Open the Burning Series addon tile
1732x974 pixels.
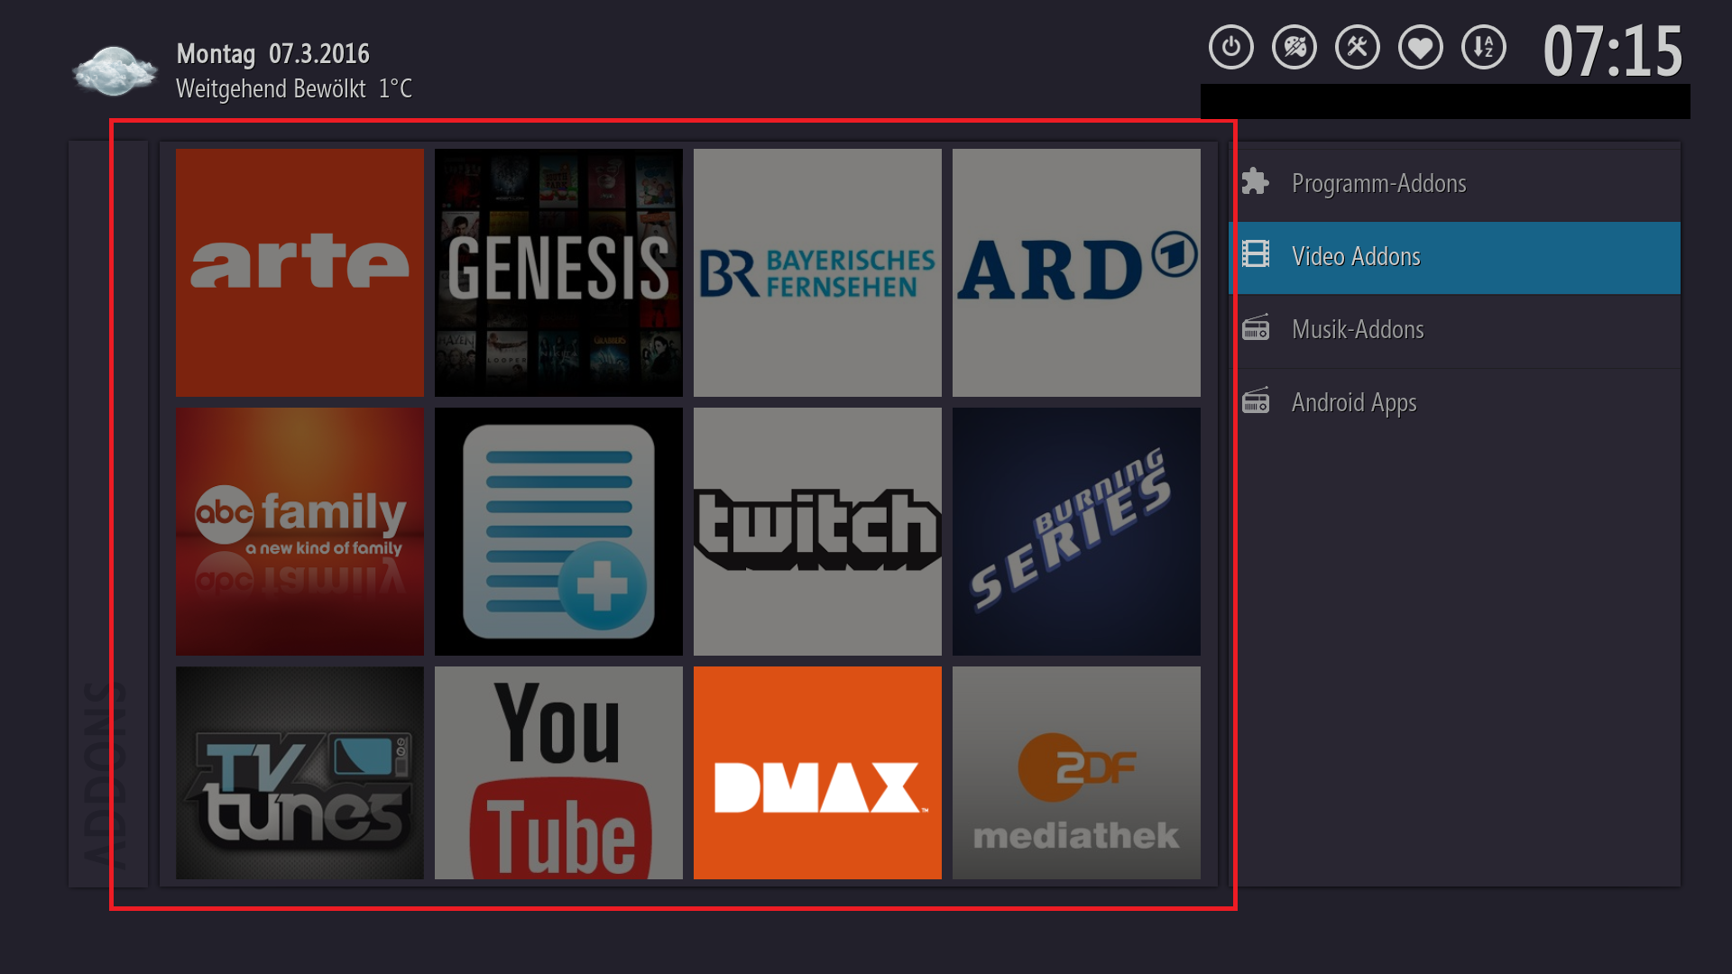tap(1076, 531)
